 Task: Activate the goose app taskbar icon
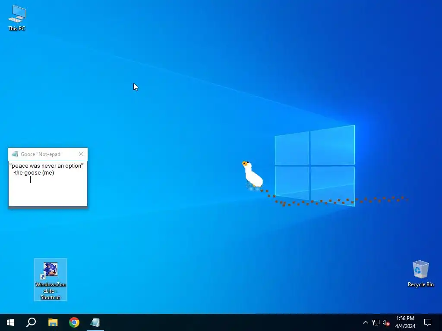click(x=95, y=322)
